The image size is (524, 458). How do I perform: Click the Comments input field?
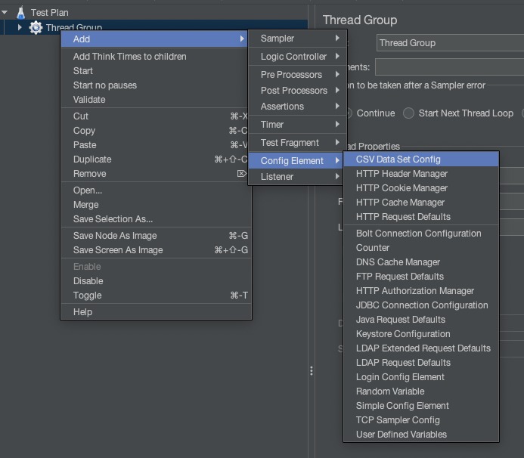449,67
